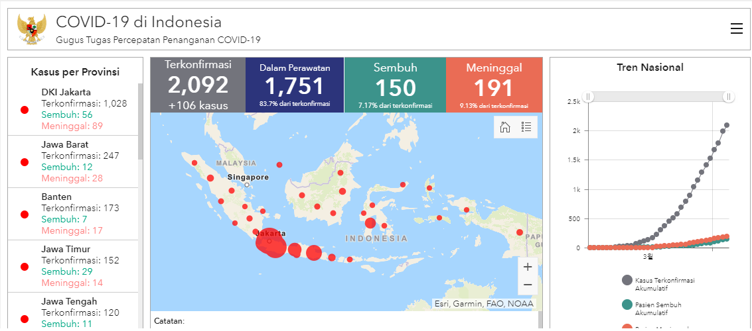Image resolution: width=752 pixels, height=331 pixels.
Task: Select the Banten province name
Action: (56, 197)
